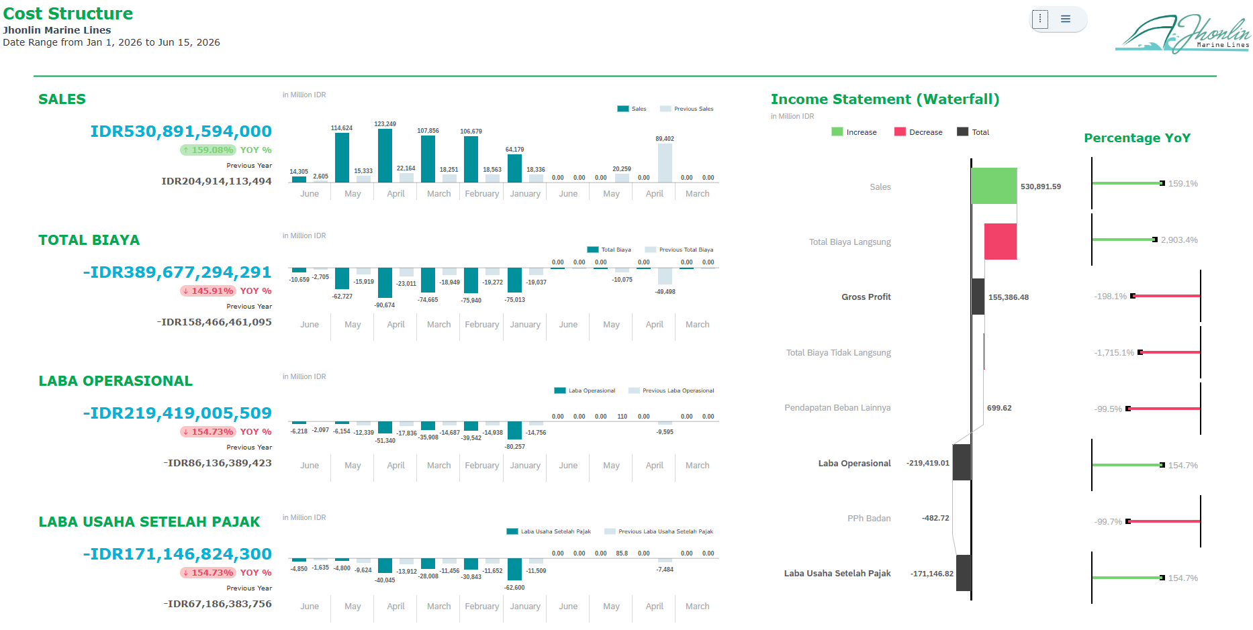Select the red Total Biaya Langsung waterfall bar
The height and width of the screenshot is (630, 1253).
coord(1001,242)
